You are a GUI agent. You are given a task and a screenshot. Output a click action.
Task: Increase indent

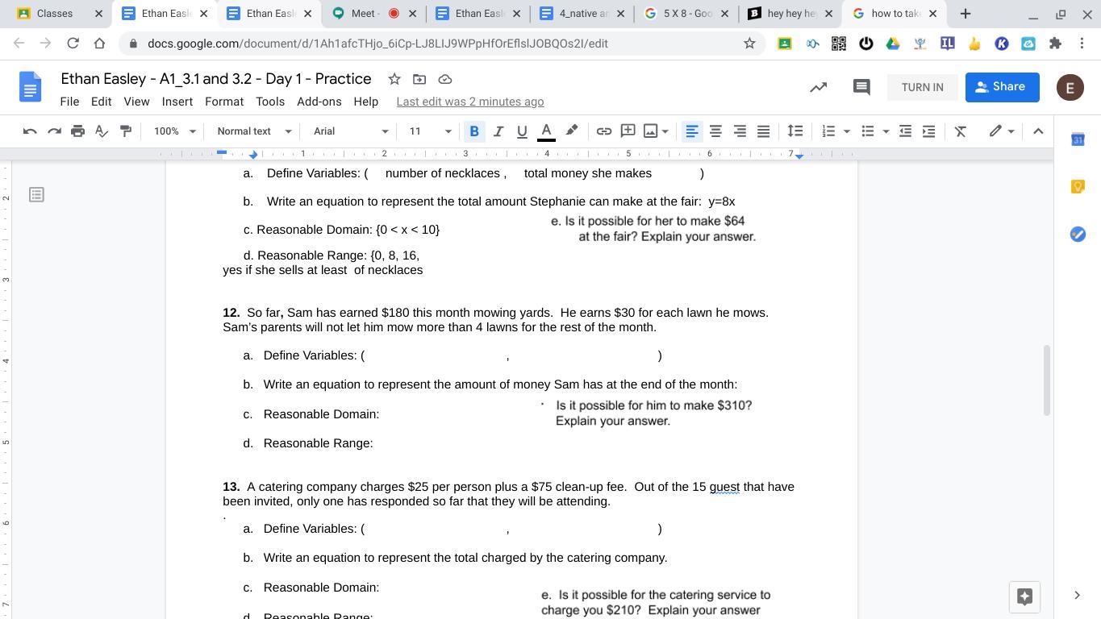point(928,131)
